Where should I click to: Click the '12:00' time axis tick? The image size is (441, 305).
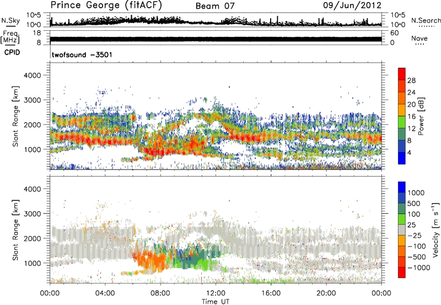click(x=216, y=293)
